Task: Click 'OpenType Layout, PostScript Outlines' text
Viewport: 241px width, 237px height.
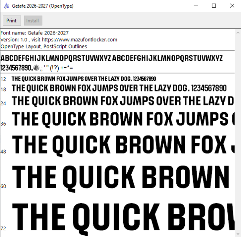Action: pyautogui.click(x=44, y=47)
